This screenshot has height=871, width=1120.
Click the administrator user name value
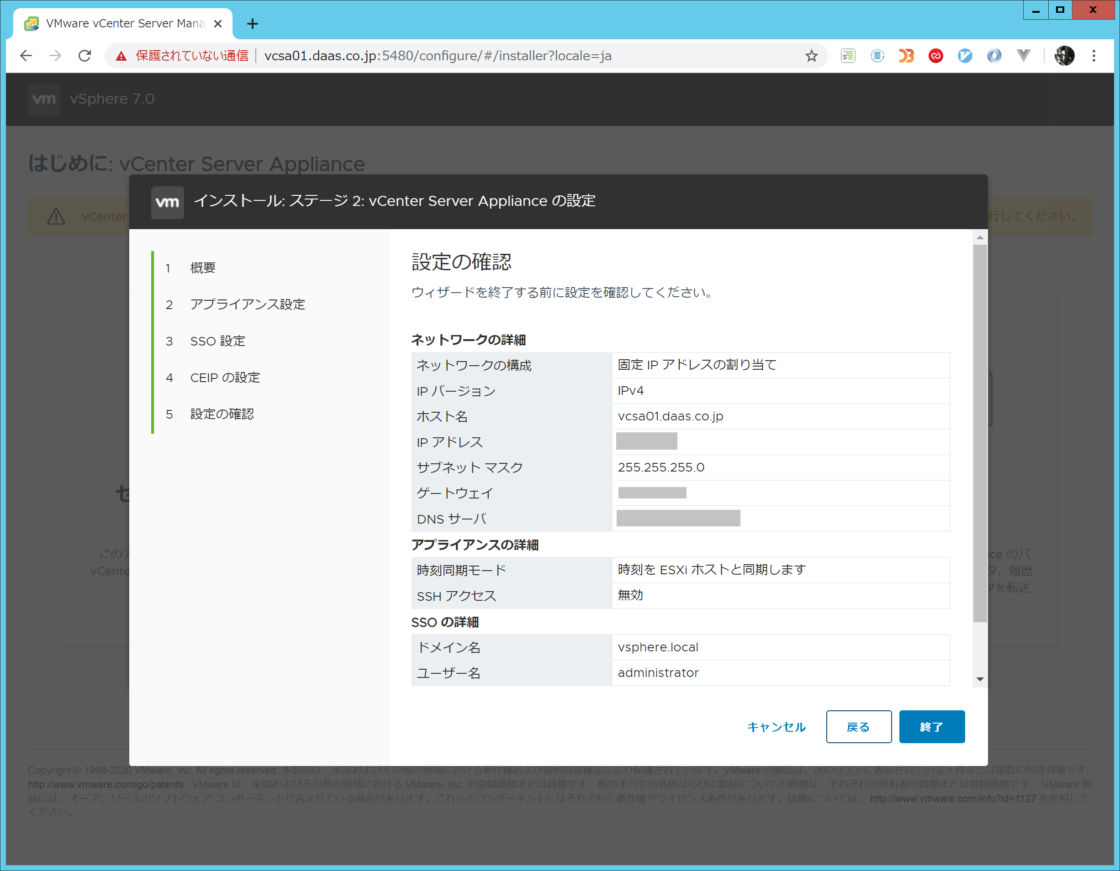(x=658, y=672)
